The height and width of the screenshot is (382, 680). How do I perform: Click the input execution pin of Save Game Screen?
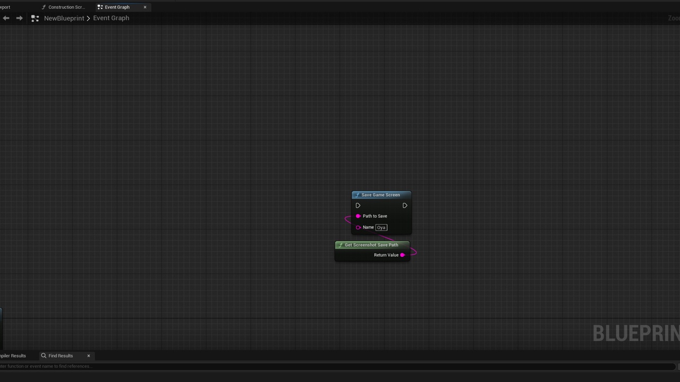point(358,205)
